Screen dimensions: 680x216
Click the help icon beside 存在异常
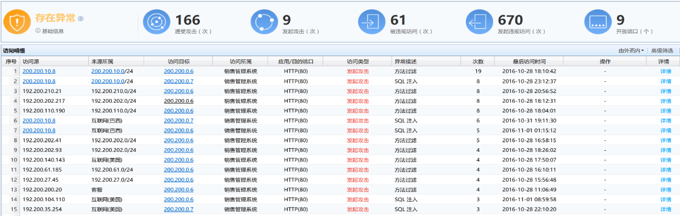tap(81, 19)
